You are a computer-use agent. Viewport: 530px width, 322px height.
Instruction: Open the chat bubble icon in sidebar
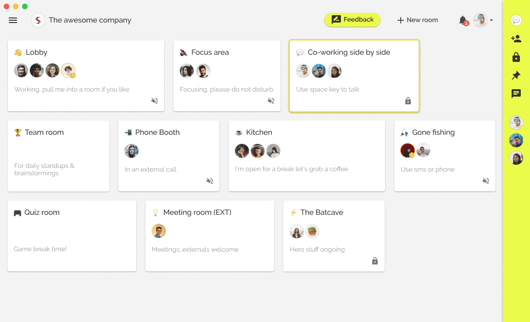click(x=516, y=20)
